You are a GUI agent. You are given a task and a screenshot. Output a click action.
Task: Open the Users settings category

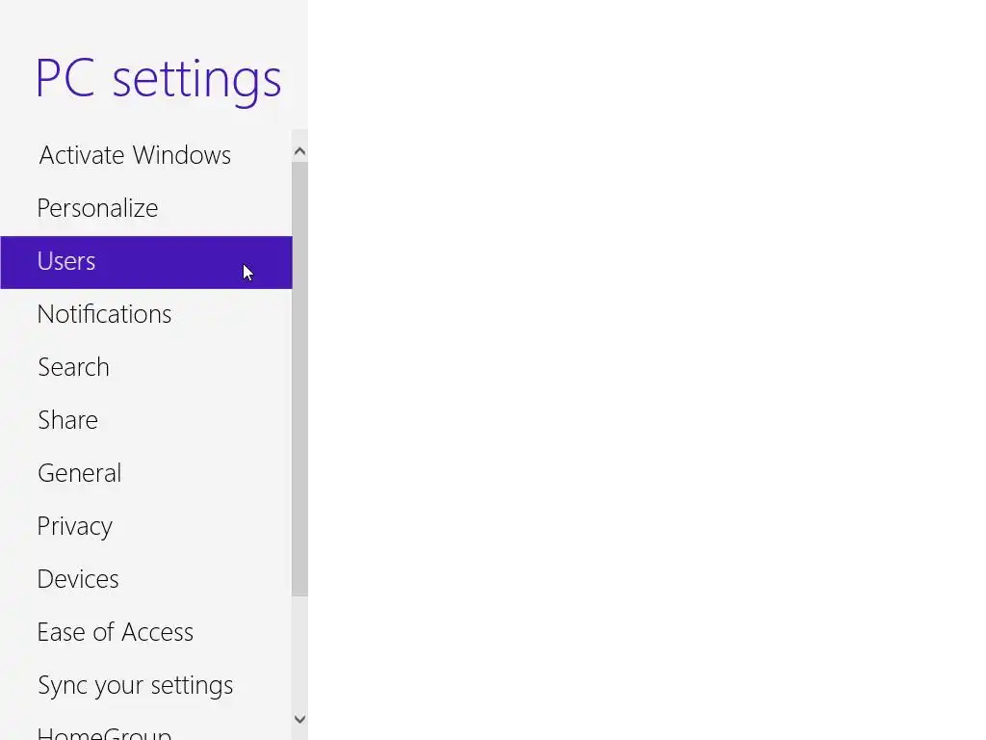[146, 262]
